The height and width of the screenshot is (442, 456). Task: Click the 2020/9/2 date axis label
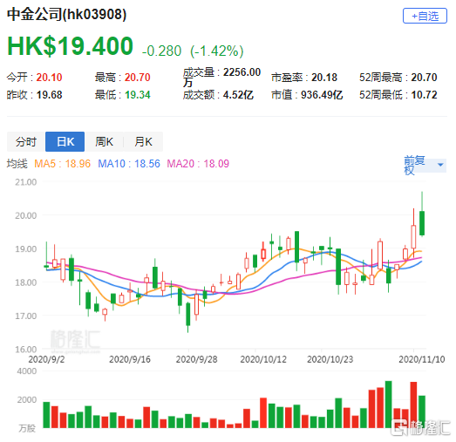click(46, 359)
